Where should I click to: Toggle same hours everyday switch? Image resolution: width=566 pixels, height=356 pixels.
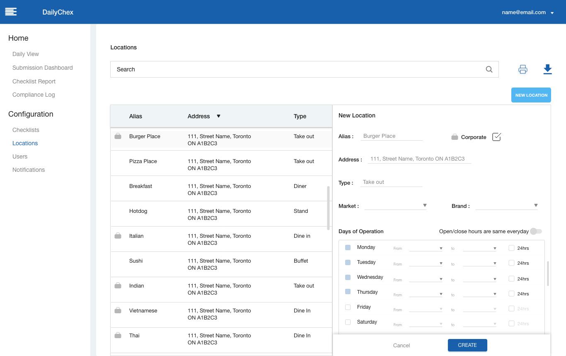[x=536, y=231]
